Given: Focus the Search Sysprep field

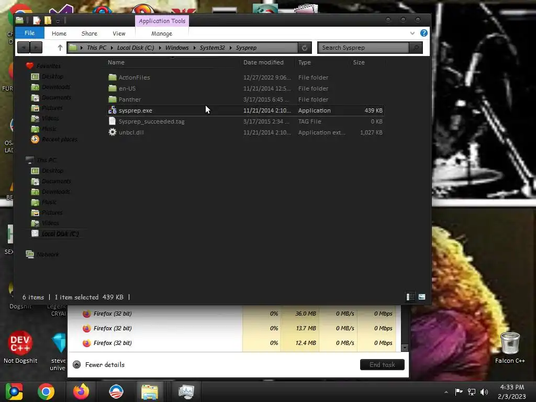Looking at the screenshot, I should tap(363, 48).
